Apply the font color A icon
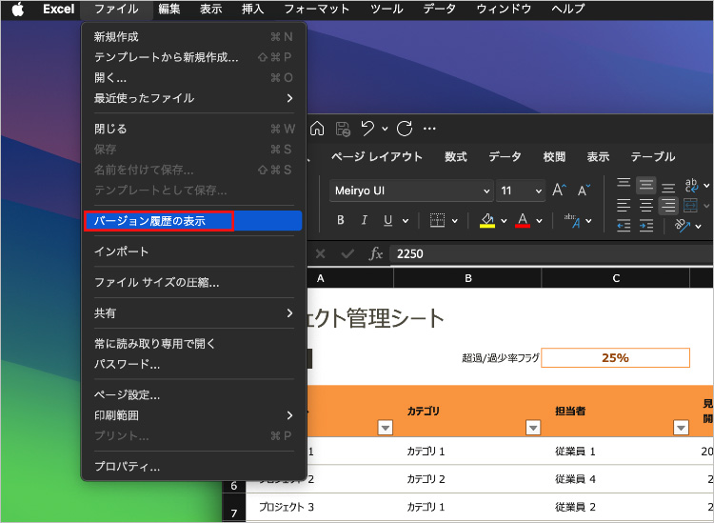This screenshot has width=714, height=523. point(523,220)
